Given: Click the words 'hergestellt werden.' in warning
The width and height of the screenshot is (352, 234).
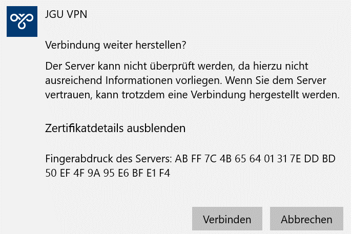Looking at the screenshot, I should click(294, 95).
